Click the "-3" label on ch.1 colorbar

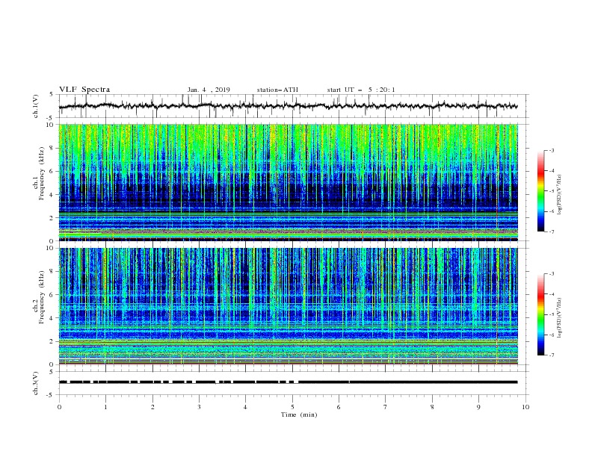[x=551, y=150]
